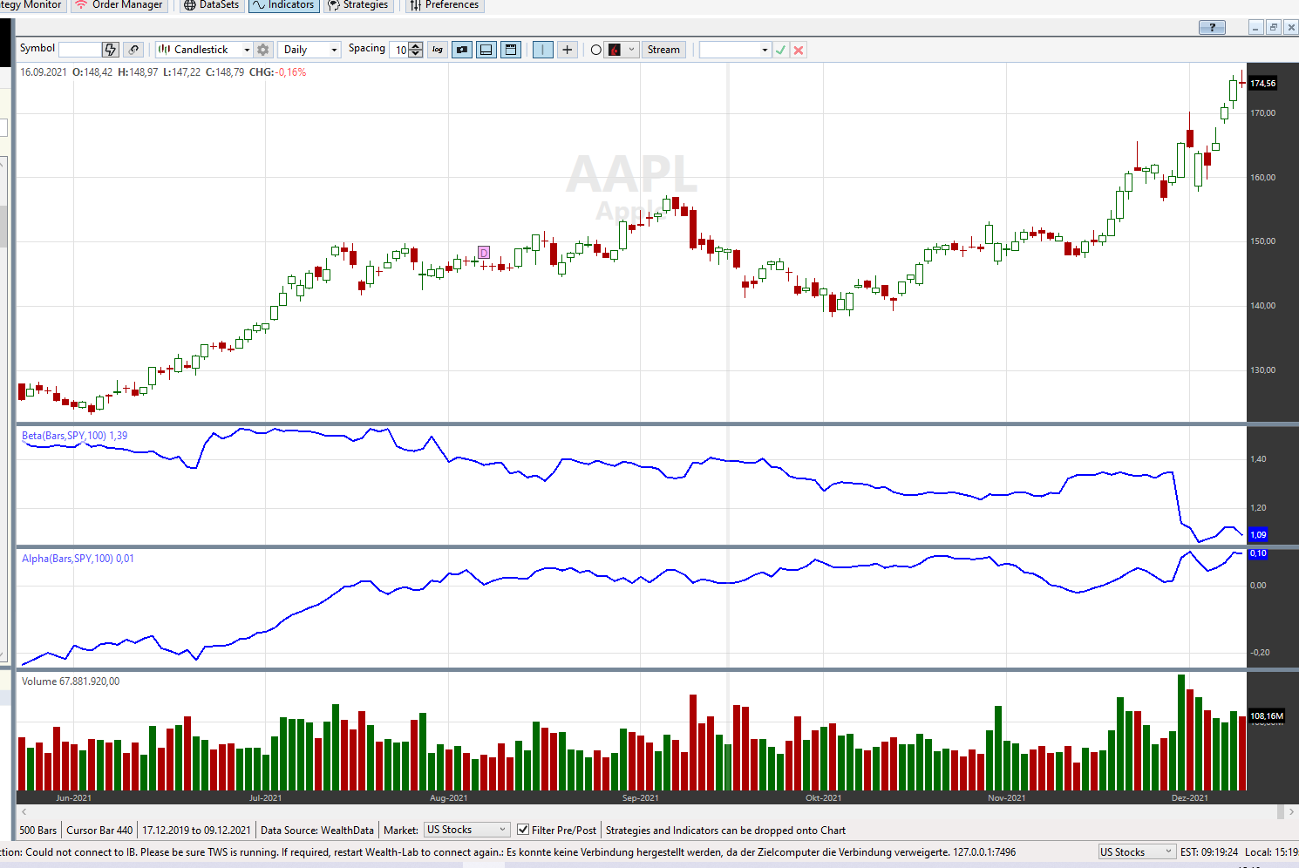Open Preferences in the top bar
1299x868 pixels.
(445, 5)
